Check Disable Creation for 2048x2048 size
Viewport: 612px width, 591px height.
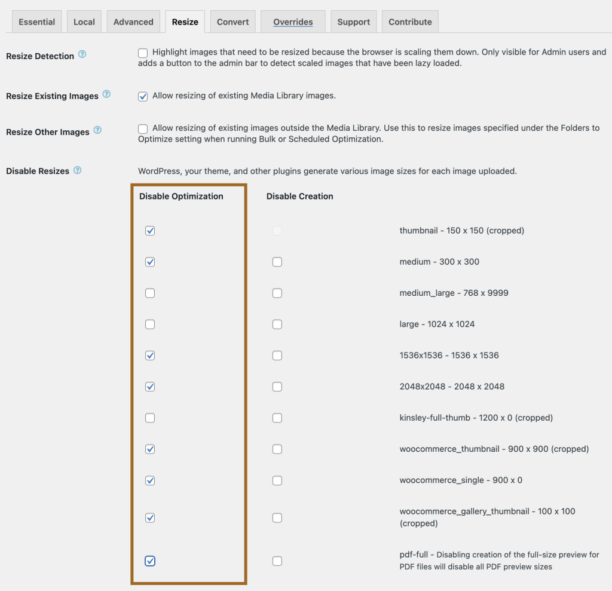[x=277, y=387]
